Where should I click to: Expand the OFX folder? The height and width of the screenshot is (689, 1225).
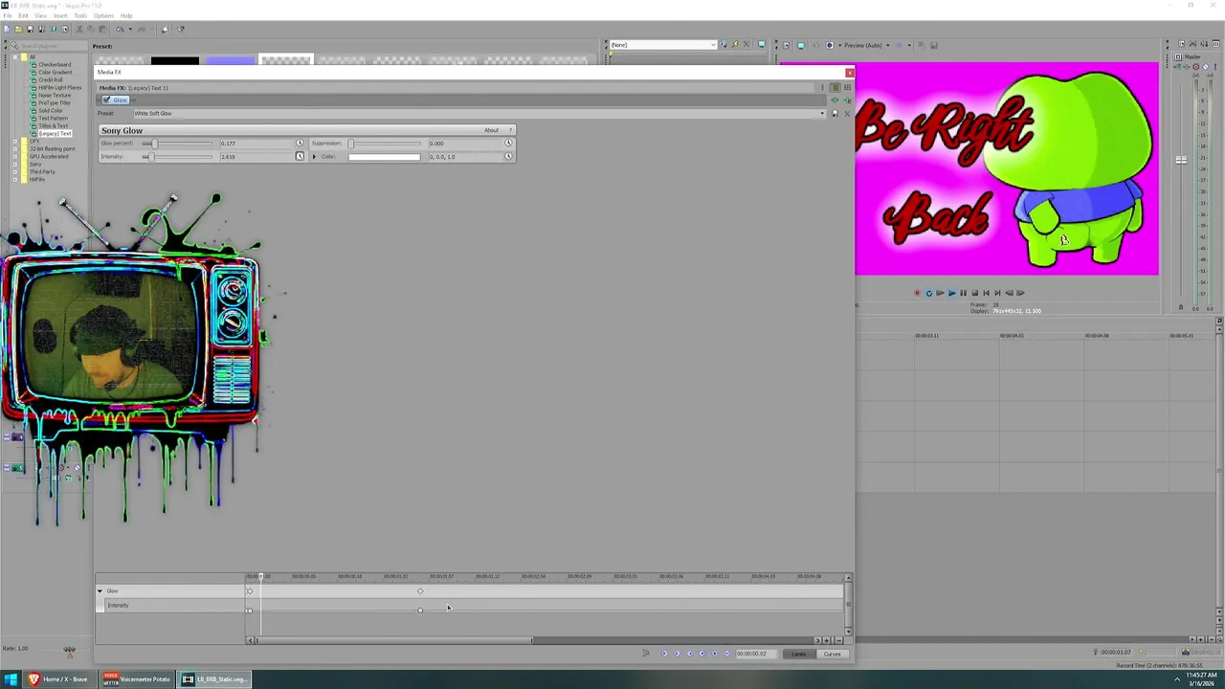14,141
